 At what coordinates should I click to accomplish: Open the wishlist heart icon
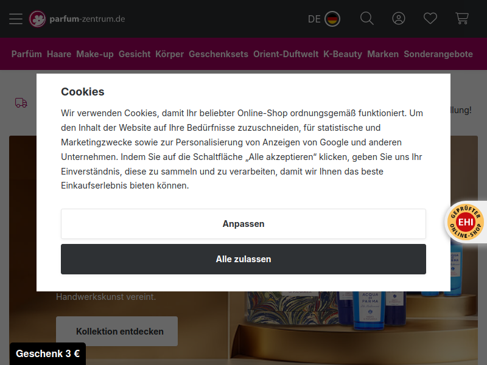coord(430,19)
